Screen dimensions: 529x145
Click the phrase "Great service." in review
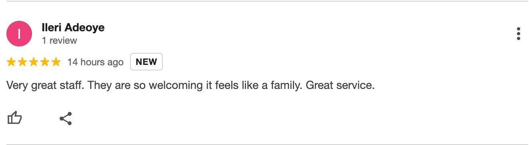(x=340, y=86)
